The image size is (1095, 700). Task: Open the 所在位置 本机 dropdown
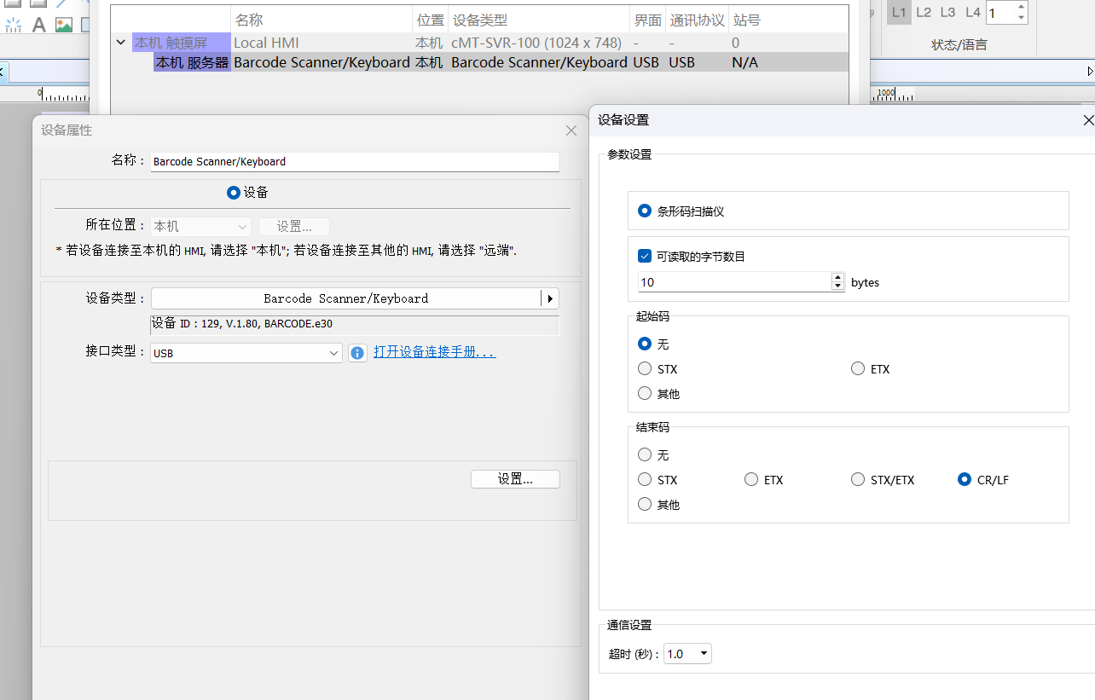[x=200, y=227]
